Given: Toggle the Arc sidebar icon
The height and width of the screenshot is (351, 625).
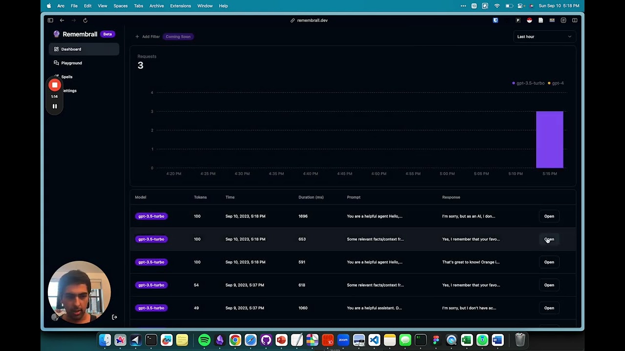Looking at the screenshot, I should (50, 20).
